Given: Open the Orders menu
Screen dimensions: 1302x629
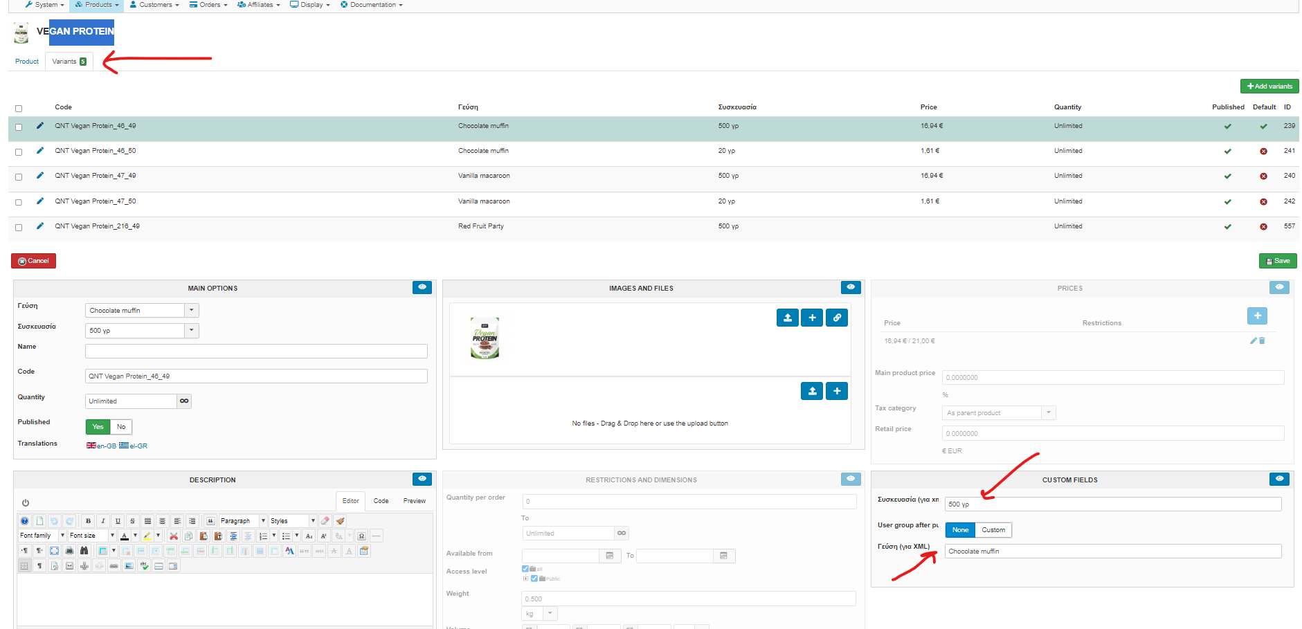Looking at the screenshot, I should tap(208, 5).
